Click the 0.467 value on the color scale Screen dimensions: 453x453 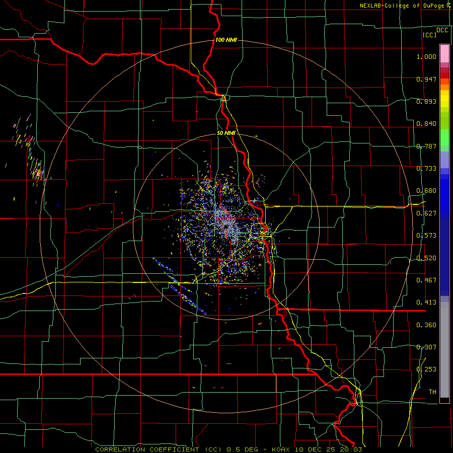click(426, 280)
